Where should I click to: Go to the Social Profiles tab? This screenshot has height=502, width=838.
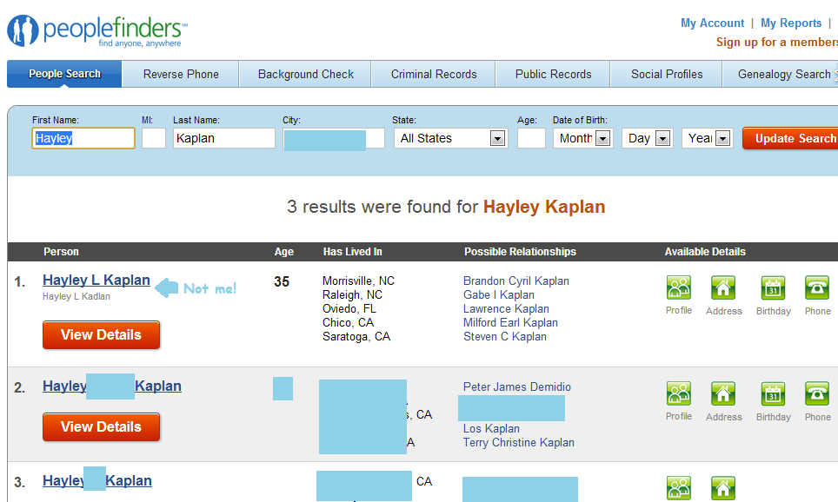click(667, 74)
